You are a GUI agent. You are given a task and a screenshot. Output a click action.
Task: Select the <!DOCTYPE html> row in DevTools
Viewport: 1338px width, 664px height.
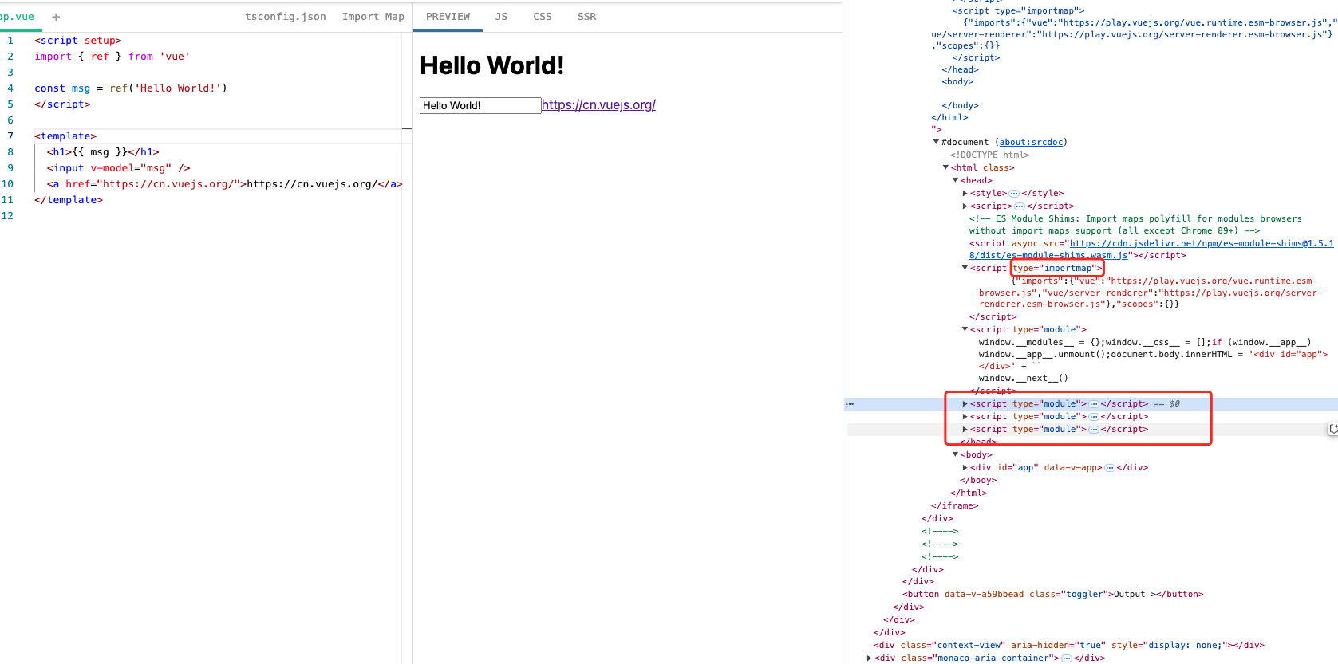coord(989,155)
